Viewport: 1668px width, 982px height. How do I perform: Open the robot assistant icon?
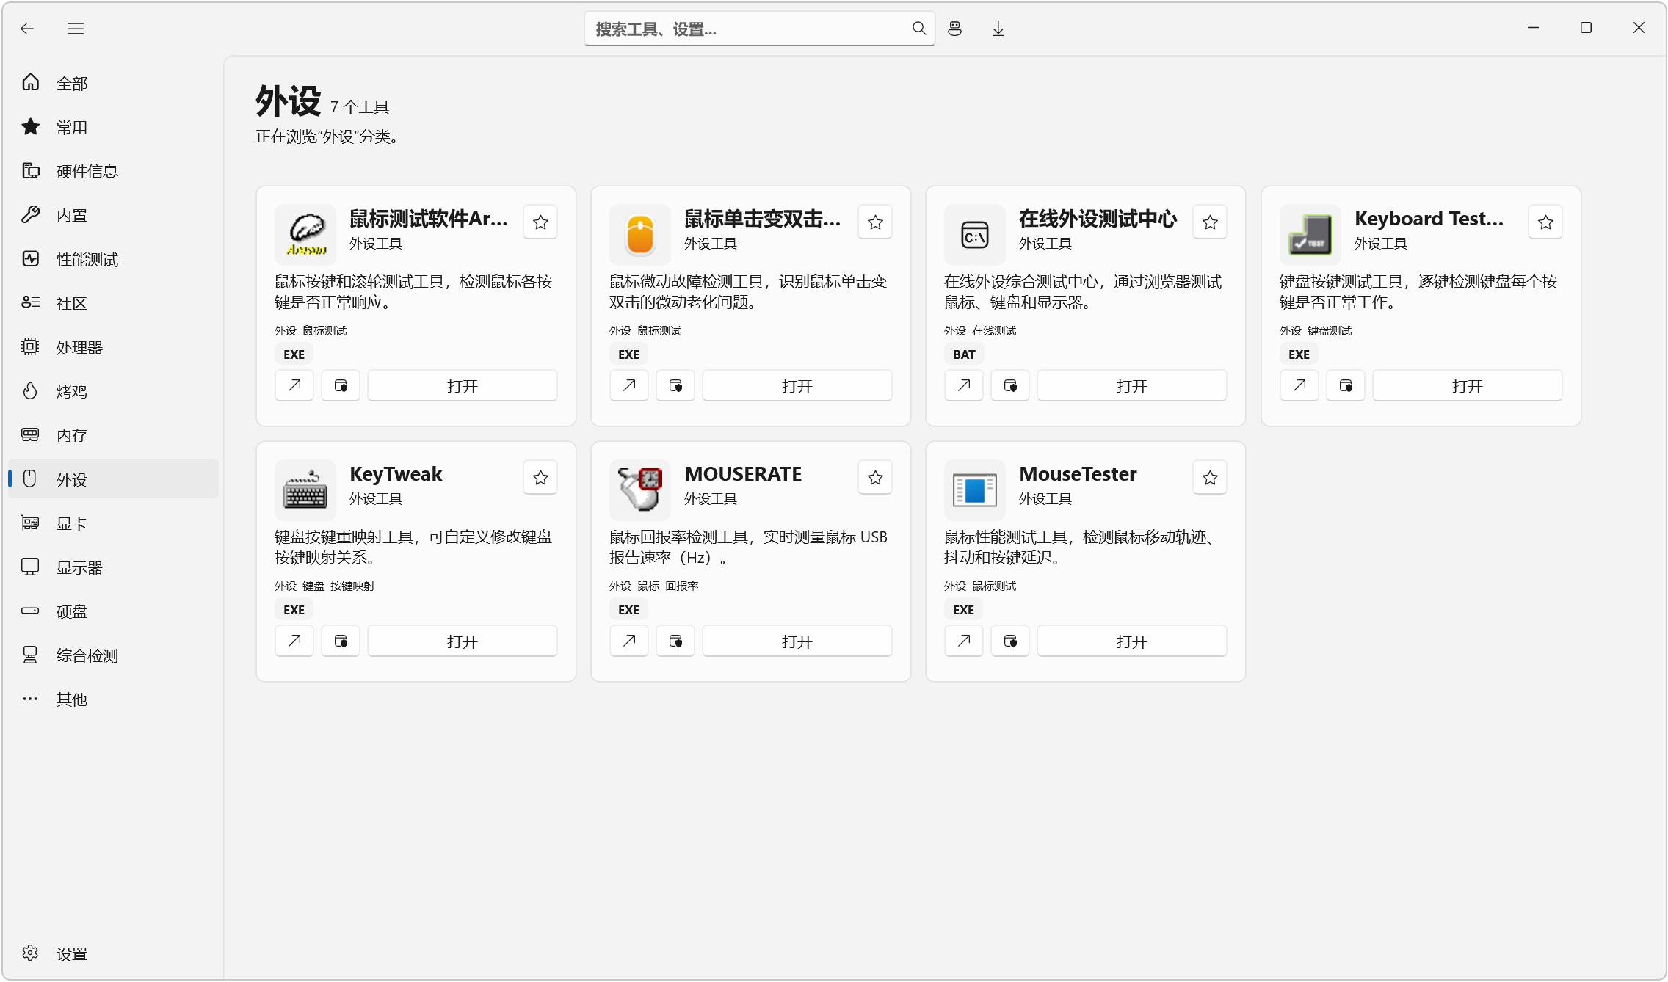[x=954, y=29]
